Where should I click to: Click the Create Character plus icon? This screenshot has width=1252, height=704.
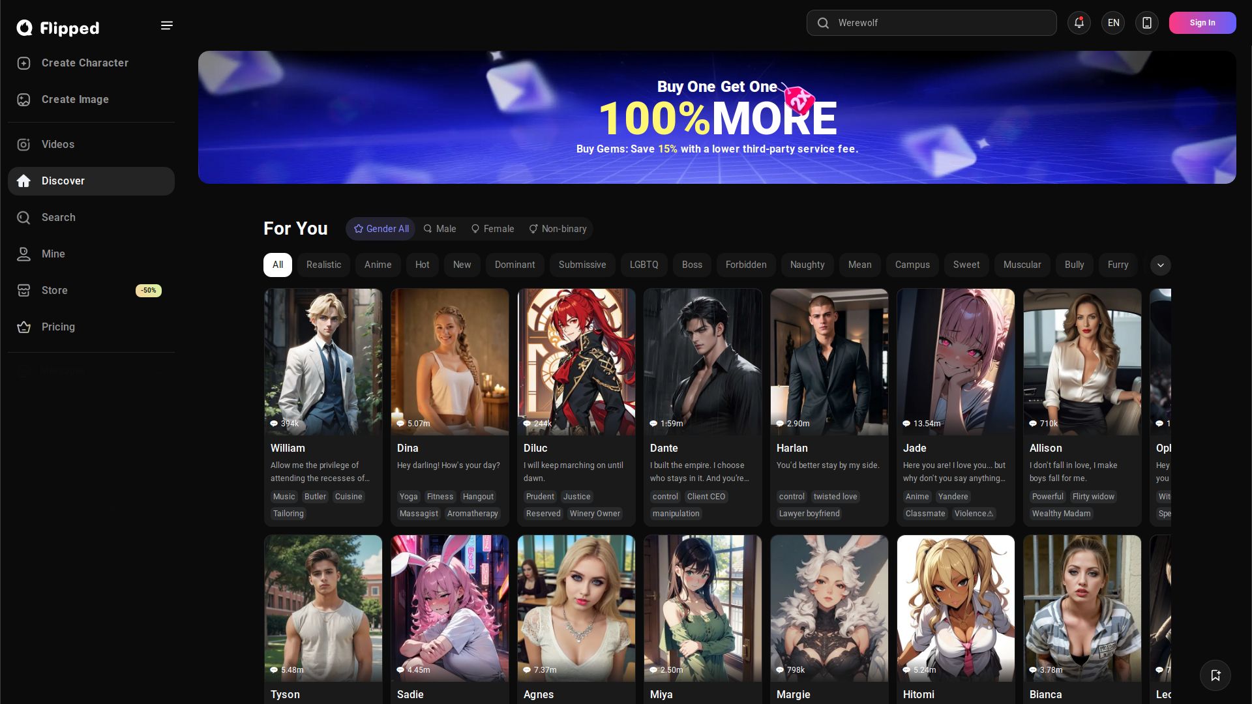(24, 63)
